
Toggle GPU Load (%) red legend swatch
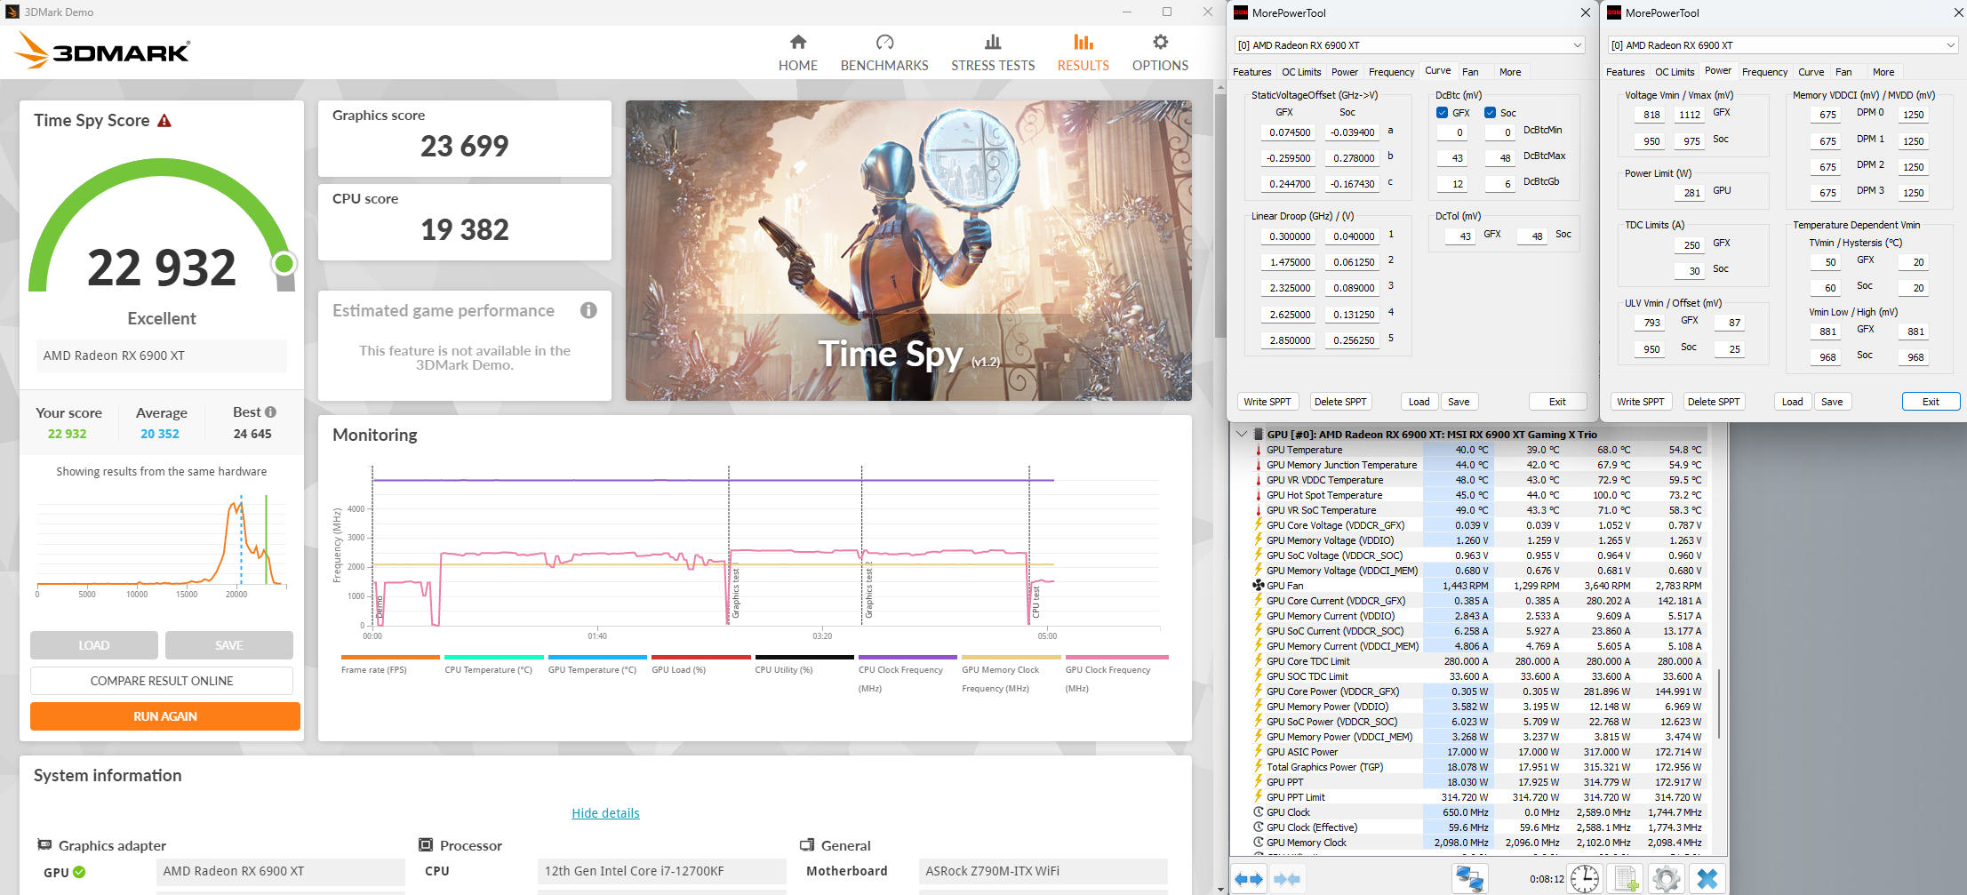(x=701, y=658)
